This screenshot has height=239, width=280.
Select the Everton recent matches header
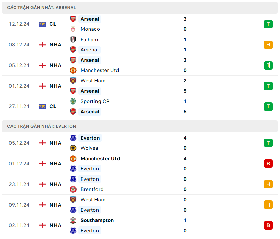(x=42, y=126)
